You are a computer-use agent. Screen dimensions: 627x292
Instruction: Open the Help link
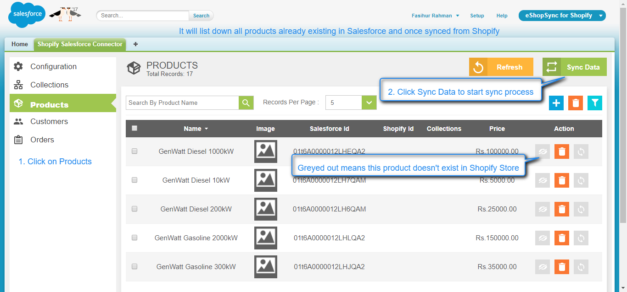click(502, 16)
